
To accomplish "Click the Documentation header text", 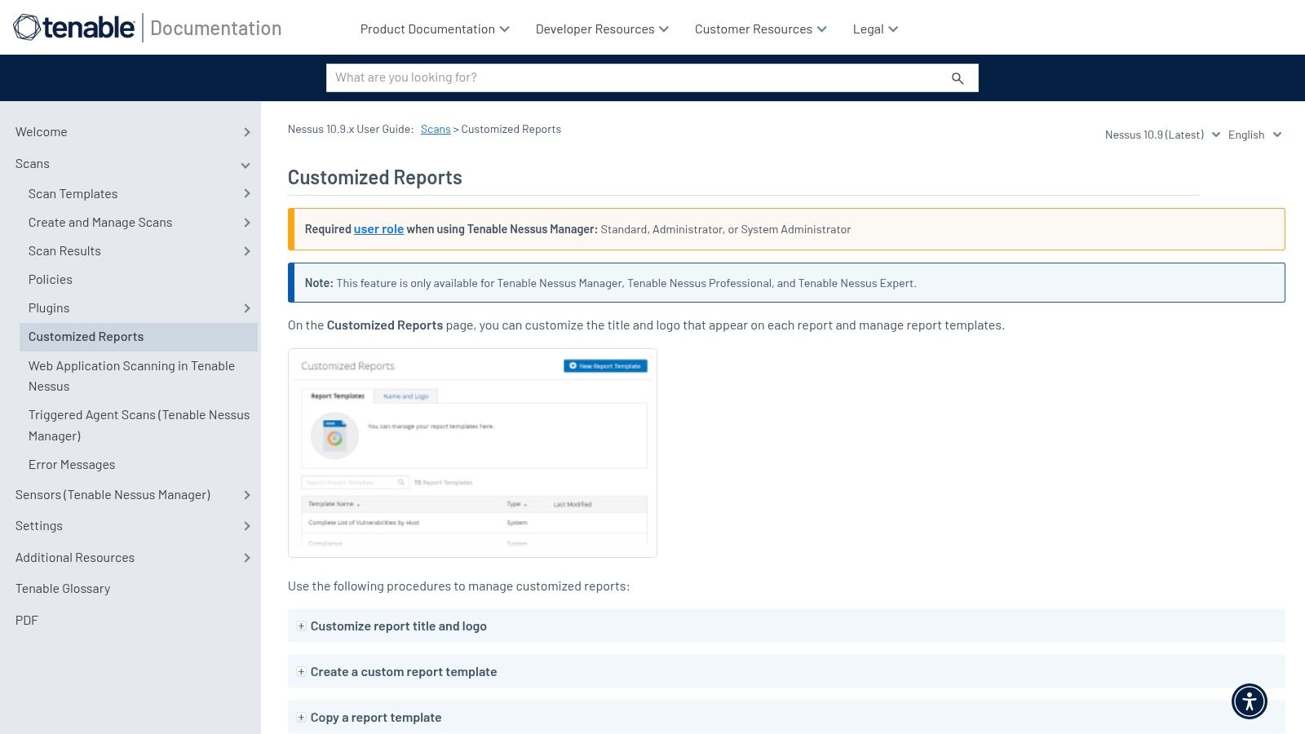I will coord(216,29).
